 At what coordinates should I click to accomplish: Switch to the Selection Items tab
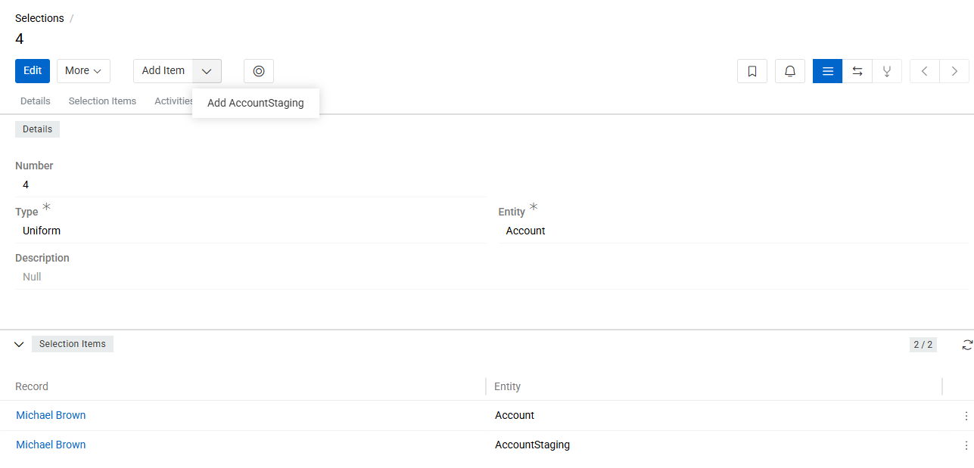(x=102, y=101)
